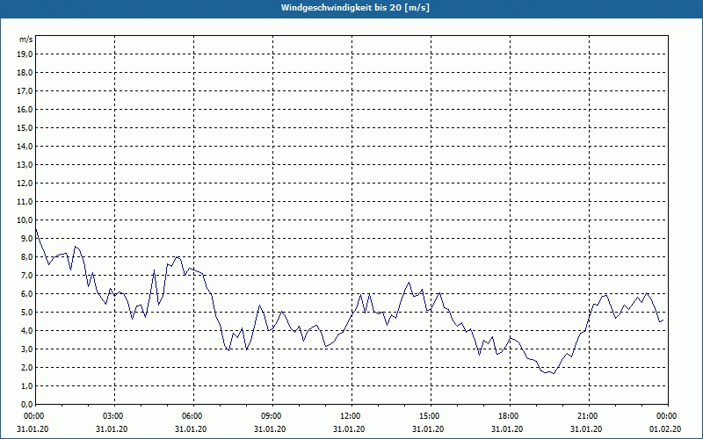Image resolution: width=703 pixels, height=439 pixels.
Task: Select the '18:00' time label
Action: tap(511, 416)
